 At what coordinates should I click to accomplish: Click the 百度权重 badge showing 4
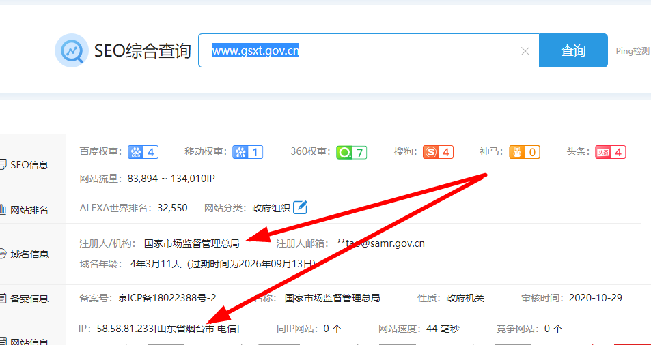click(143, 153)
